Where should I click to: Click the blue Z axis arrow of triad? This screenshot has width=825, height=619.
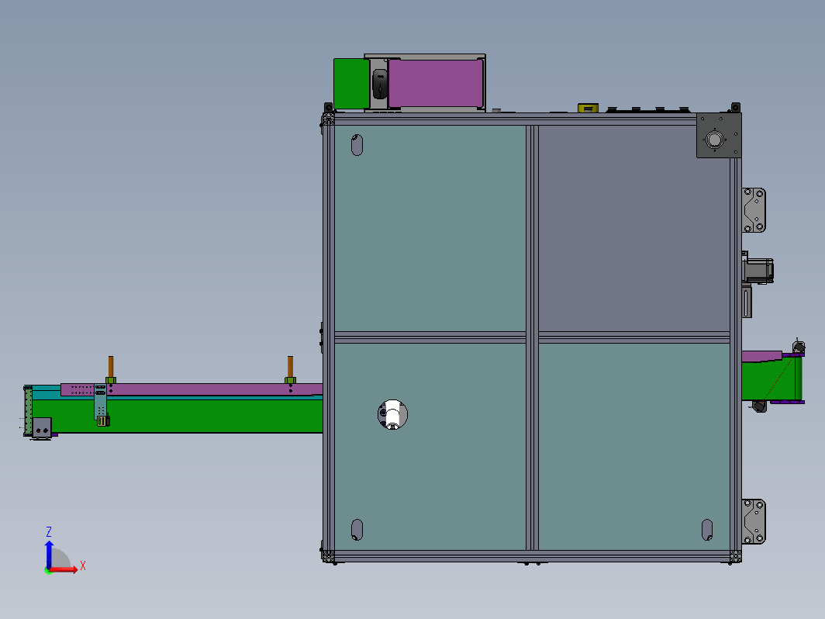pos(49,554)
